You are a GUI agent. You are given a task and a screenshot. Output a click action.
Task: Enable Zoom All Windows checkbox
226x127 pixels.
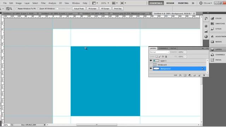tap(38, 9)
